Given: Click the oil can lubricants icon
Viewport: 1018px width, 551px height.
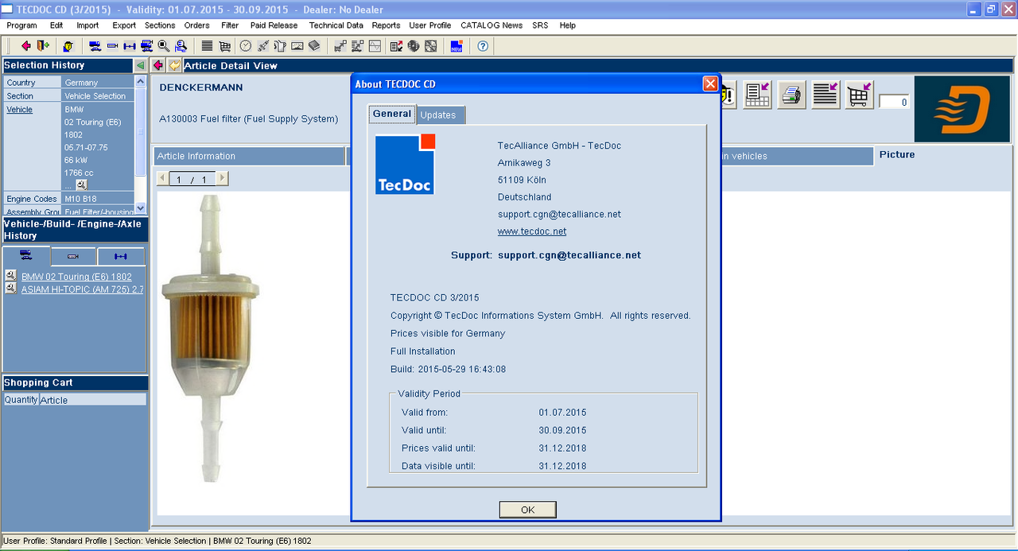Looking at the screenshot, I should pyautogui.click(x=280, y=46).
